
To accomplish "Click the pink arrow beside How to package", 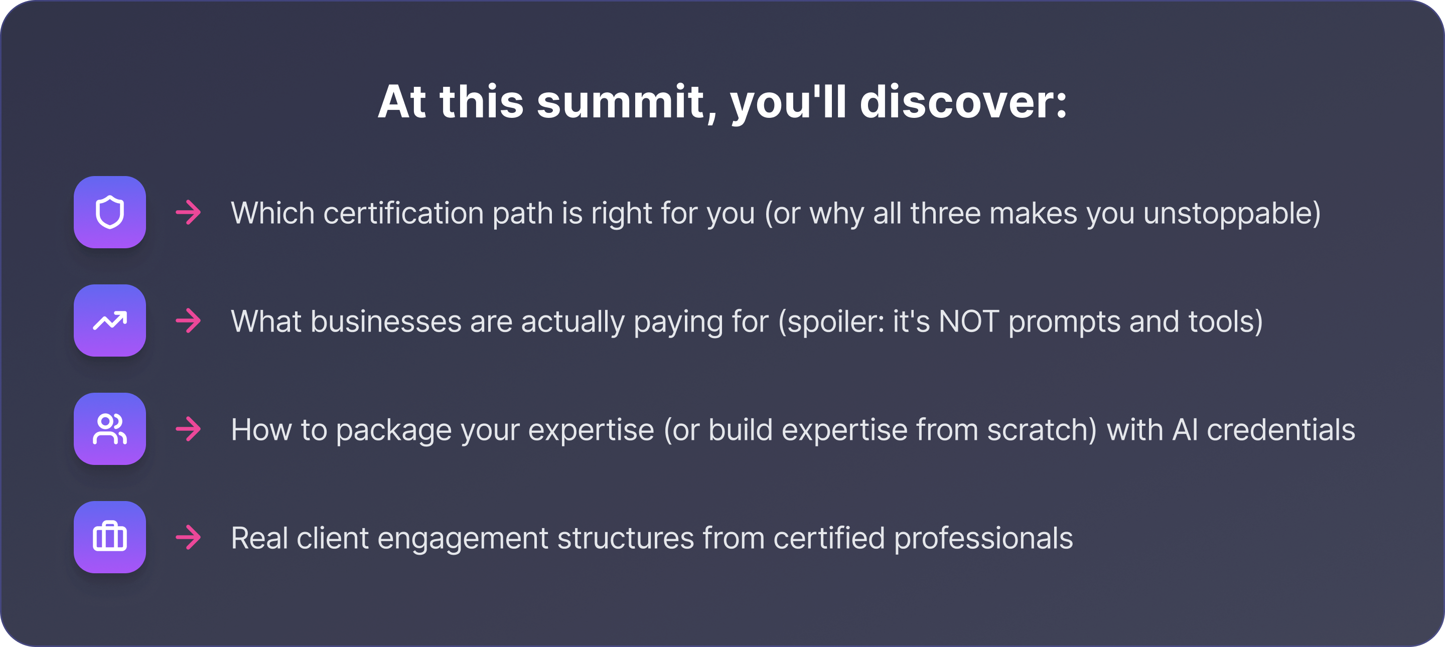I will coord(189,429).
